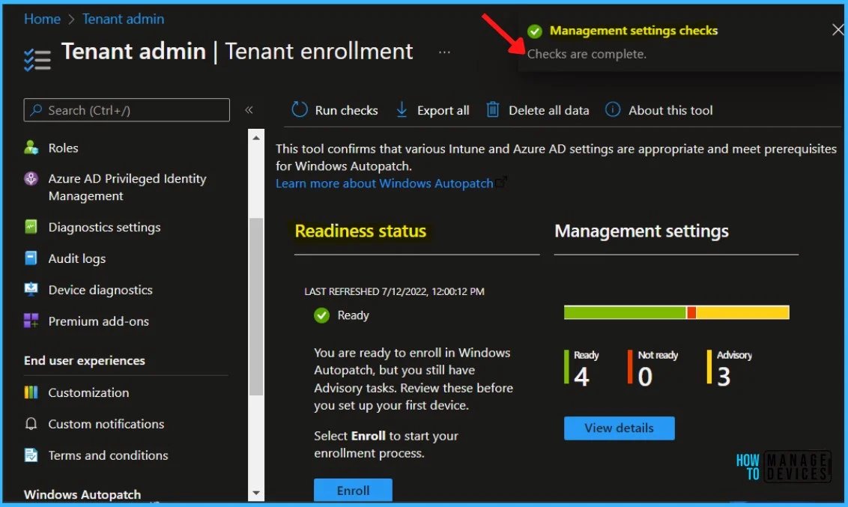
Task: Click the Delete all data trash icon
Action: [x=493, y=110]
